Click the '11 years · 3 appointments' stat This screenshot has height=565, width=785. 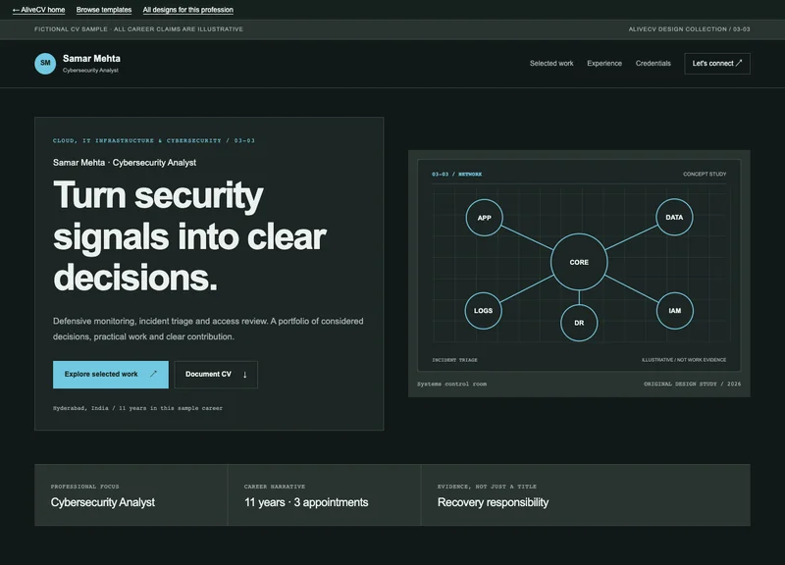click(306, 502)
